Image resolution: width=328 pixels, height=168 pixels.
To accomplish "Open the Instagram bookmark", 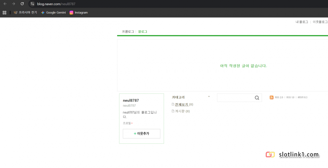I will pyautogui.click(x=78, y=12).
